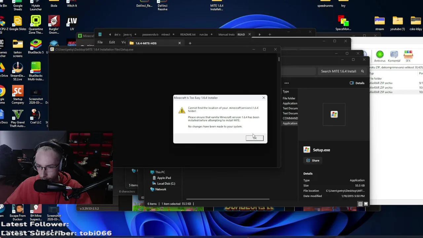Viewport: 423px width, 238px height.
Task: Click WinRAR SFX toolbar icon
Action: click(x=408, y=56)
